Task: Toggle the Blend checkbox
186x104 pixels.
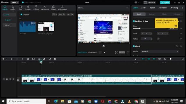Action: 134,46
